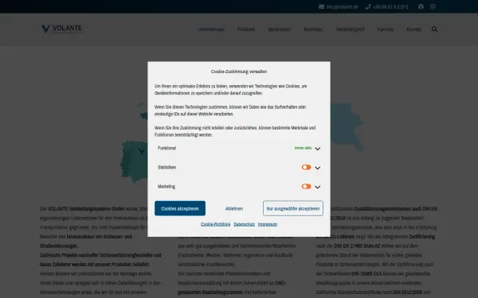Click the info@volante.de email address
The width and height of the screenshot is (478, 298).
pyautogui.click(x=342, y=6)
